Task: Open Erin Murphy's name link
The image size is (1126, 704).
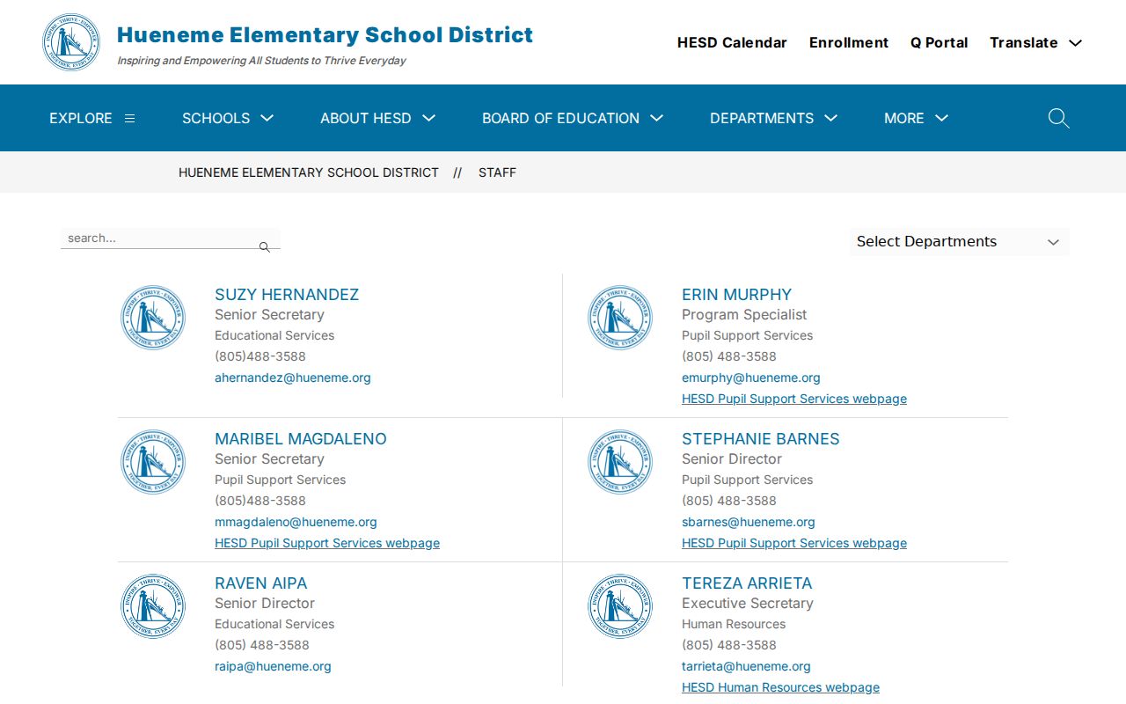Action: coord(736,295)
